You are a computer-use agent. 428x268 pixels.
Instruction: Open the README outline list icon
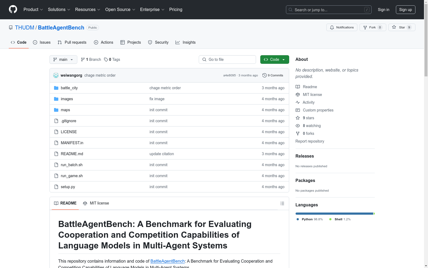pos(282,203)
